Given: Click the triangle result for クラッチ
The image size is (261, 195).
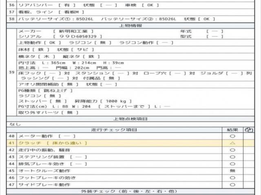Looking at the screenshot, I should 232,143.
